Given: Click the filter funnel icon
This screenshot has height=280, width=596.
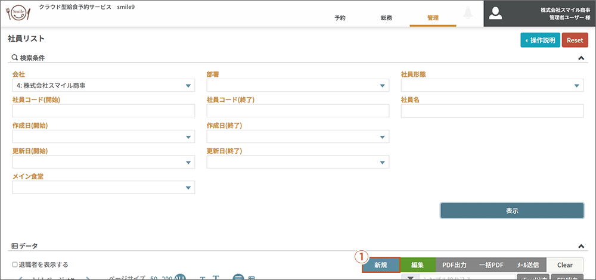Looking at the screenshot, I should (410, 277).
